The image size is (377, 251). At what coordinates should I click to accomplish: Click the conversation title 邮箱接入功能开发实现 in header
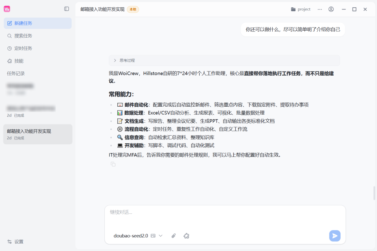point(102,9)
